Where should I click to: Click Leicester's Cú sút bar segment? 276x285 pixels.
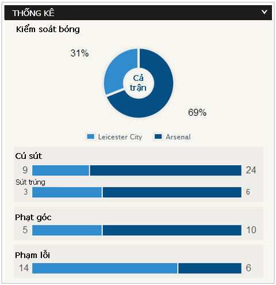pos(60,170)
